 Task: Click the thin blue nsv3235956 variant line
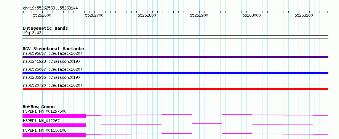[x=175, y=81]
